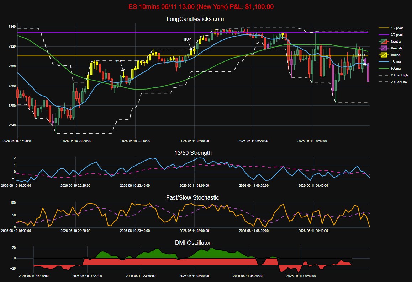Toggle the 1D pivot legend entry
This screenshot has width=412, height=282.
tap(391, 28)
